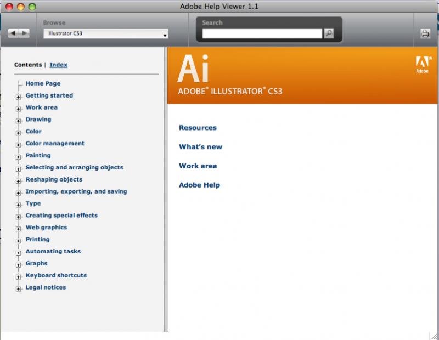Click the Adobe logo in banner
The height and width of the screenshot is (340, 439).
(x=422, y=65)
